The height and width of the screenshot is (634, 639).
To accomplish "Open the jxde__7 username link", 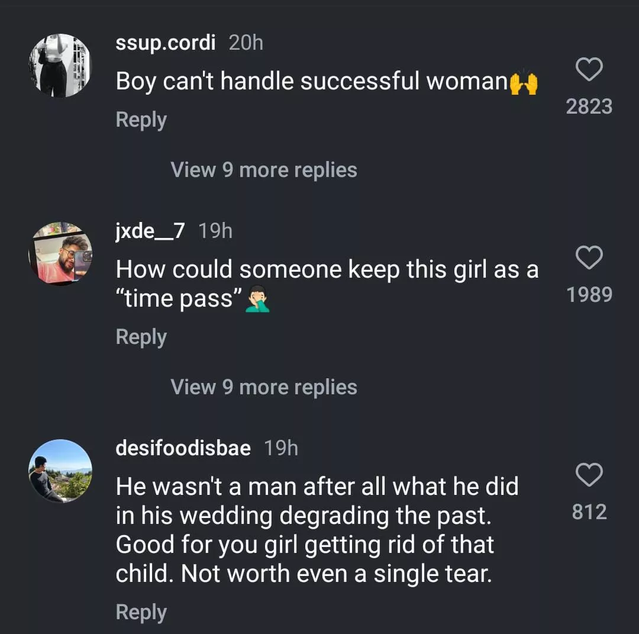I will point(150,231).
